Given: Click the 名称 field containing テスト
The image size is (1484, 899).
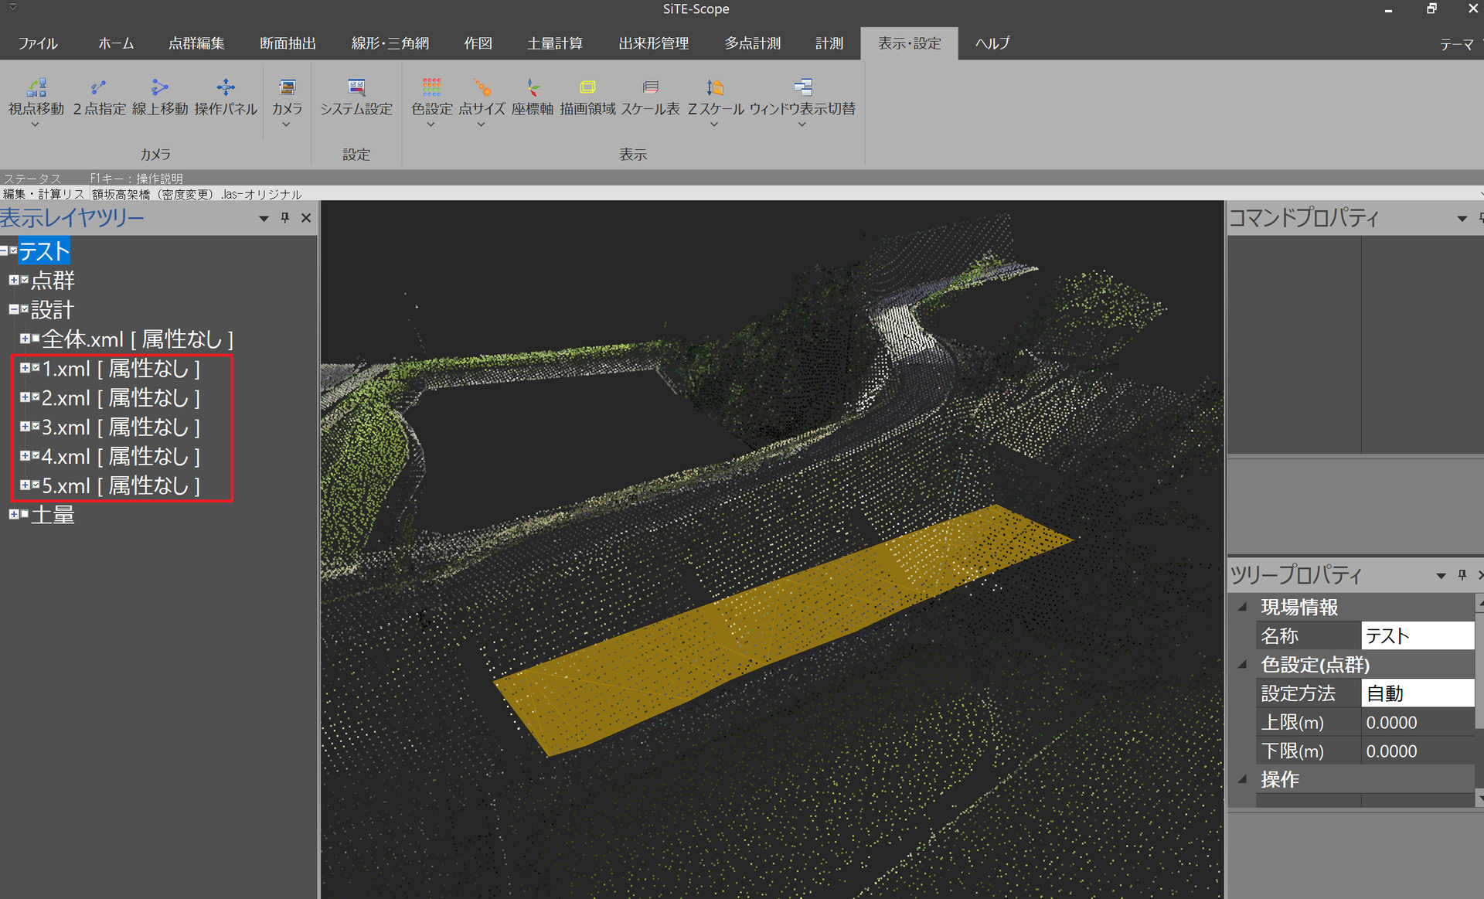Looking at the screenshot, I should pyautogui.click(x=1418, y=635).
